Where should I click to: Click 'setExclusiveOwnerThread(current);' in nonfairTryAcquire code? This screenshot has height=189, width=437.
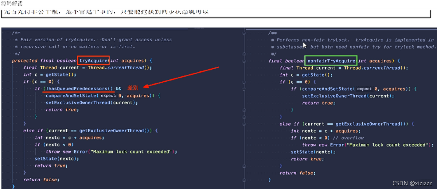click(x=348, y=96)
